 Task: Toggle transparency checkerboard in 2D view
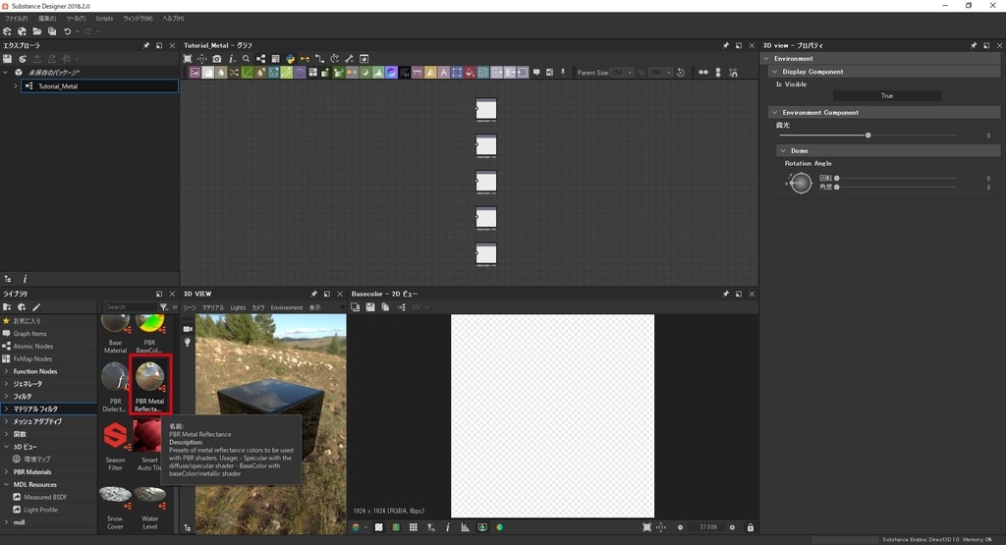pos(378,527)
